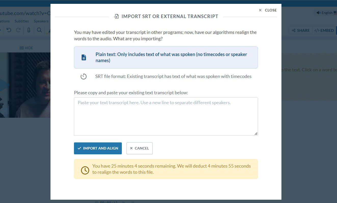Close the import dialog via CLOSE

267,10
